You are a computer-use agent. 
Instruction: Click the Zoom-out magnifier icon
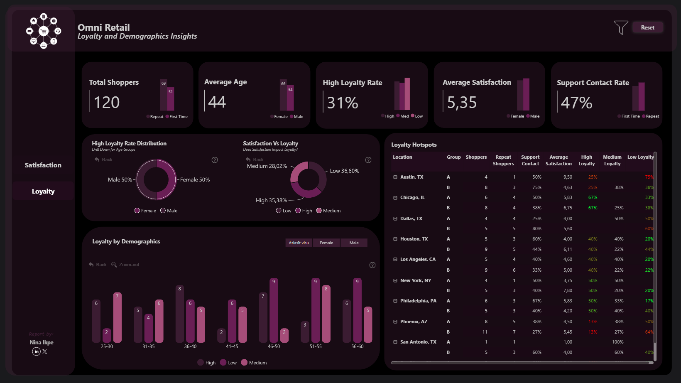(x=114, y=265)
